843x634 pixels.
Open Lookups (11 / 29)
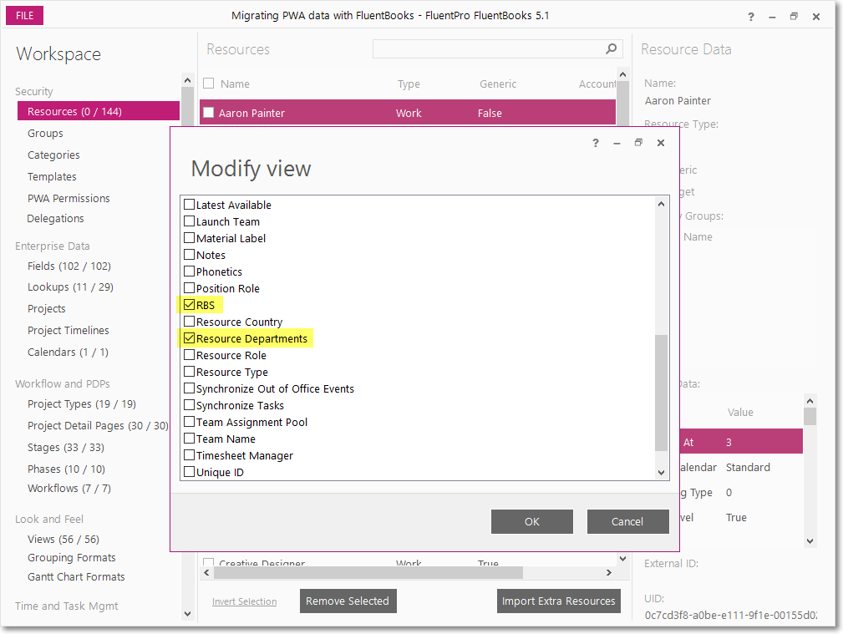[70, 287]
